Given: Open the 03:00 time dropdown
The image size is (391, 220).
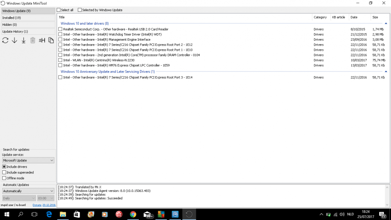Looking at the screenshot, I should [x=46, y=199].
